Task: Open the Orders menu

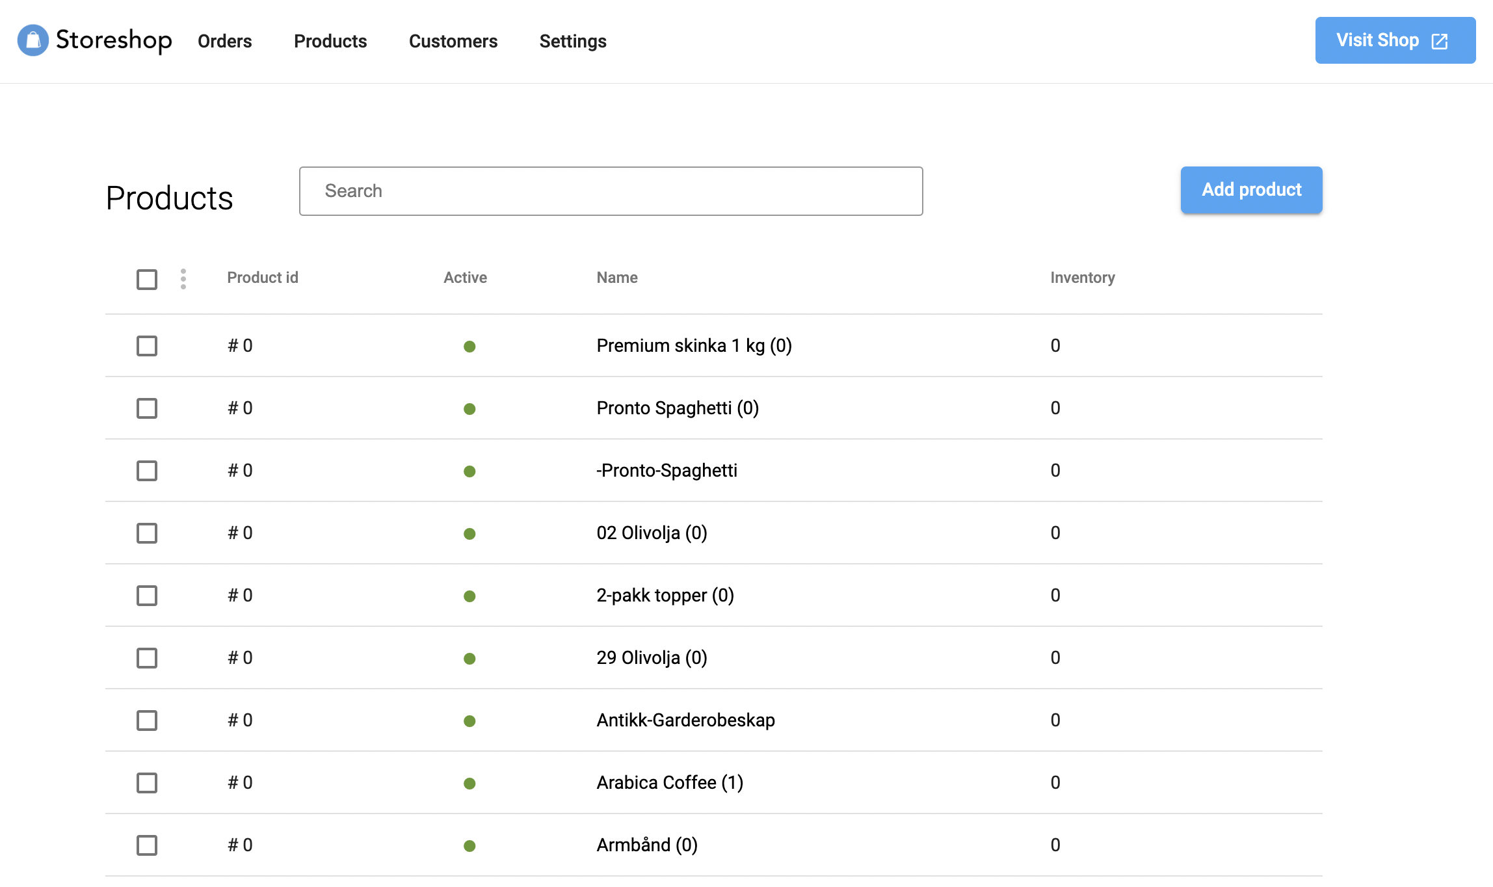Action: (x=224, y=41)
